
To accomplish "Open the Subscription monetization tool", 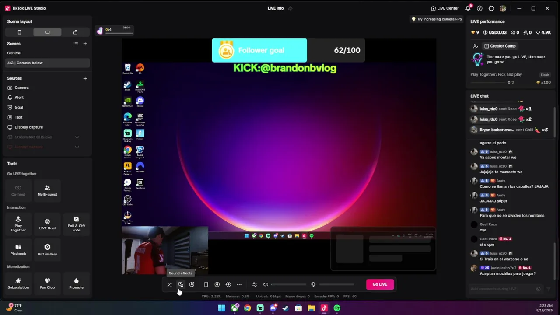I will [18, 283].
